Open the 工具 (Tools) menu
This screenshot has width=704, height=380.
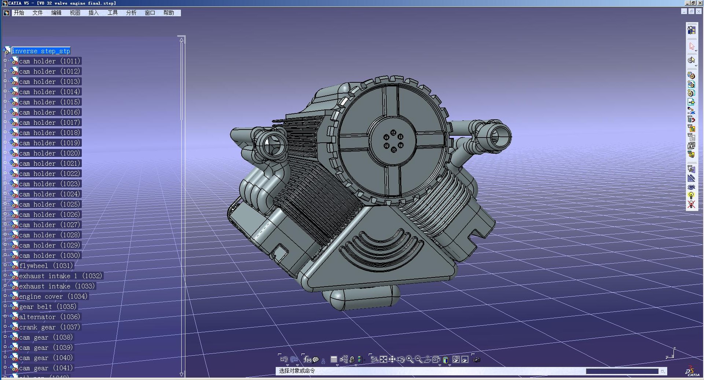click(113, 13)
